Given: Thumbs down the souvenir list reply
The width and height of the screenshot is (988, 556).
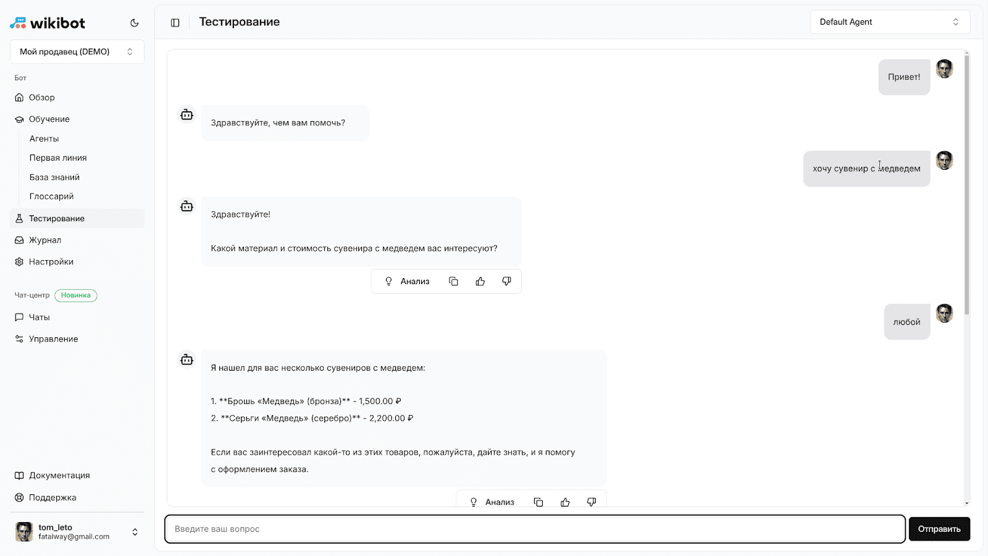Looking at the screenshot, I should (592, 502).
